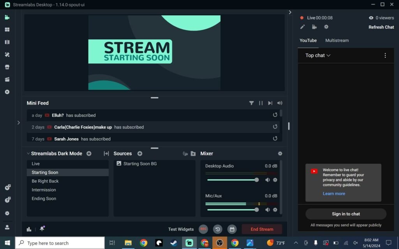Open the Editor tab in left sidebar
This screenshot has height=249, width=399.
[7, 17]
